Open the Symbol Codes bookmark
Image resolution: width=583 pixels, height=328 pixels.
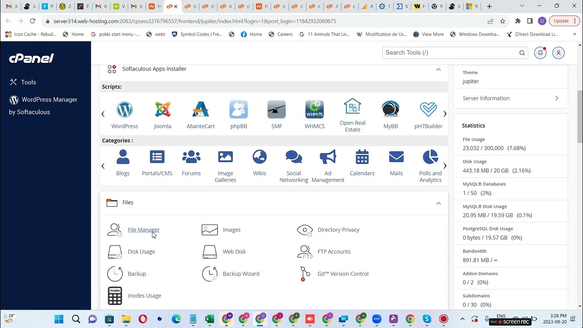coord(197,34)
